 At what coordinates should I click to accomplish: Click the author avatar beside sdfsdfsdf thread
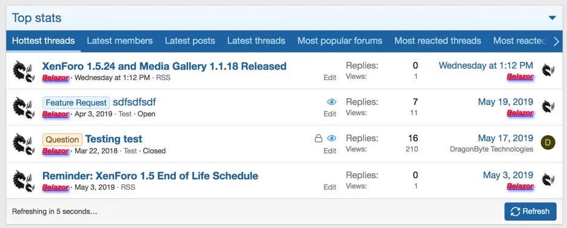pos(24,107)
